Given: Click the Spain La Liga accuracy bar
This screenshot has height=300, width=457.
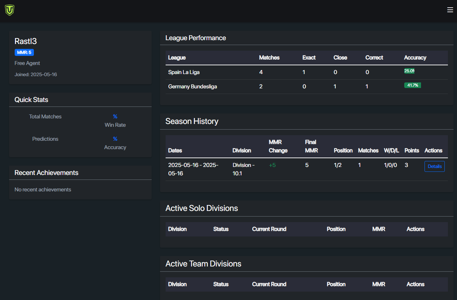Looking at the screenshot, I should click(409, 71).
